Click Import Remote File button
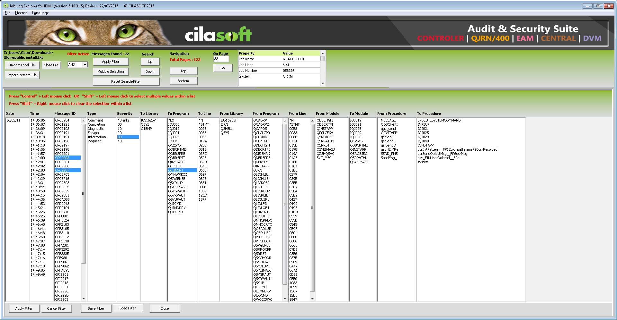 (x=22, y=75)
